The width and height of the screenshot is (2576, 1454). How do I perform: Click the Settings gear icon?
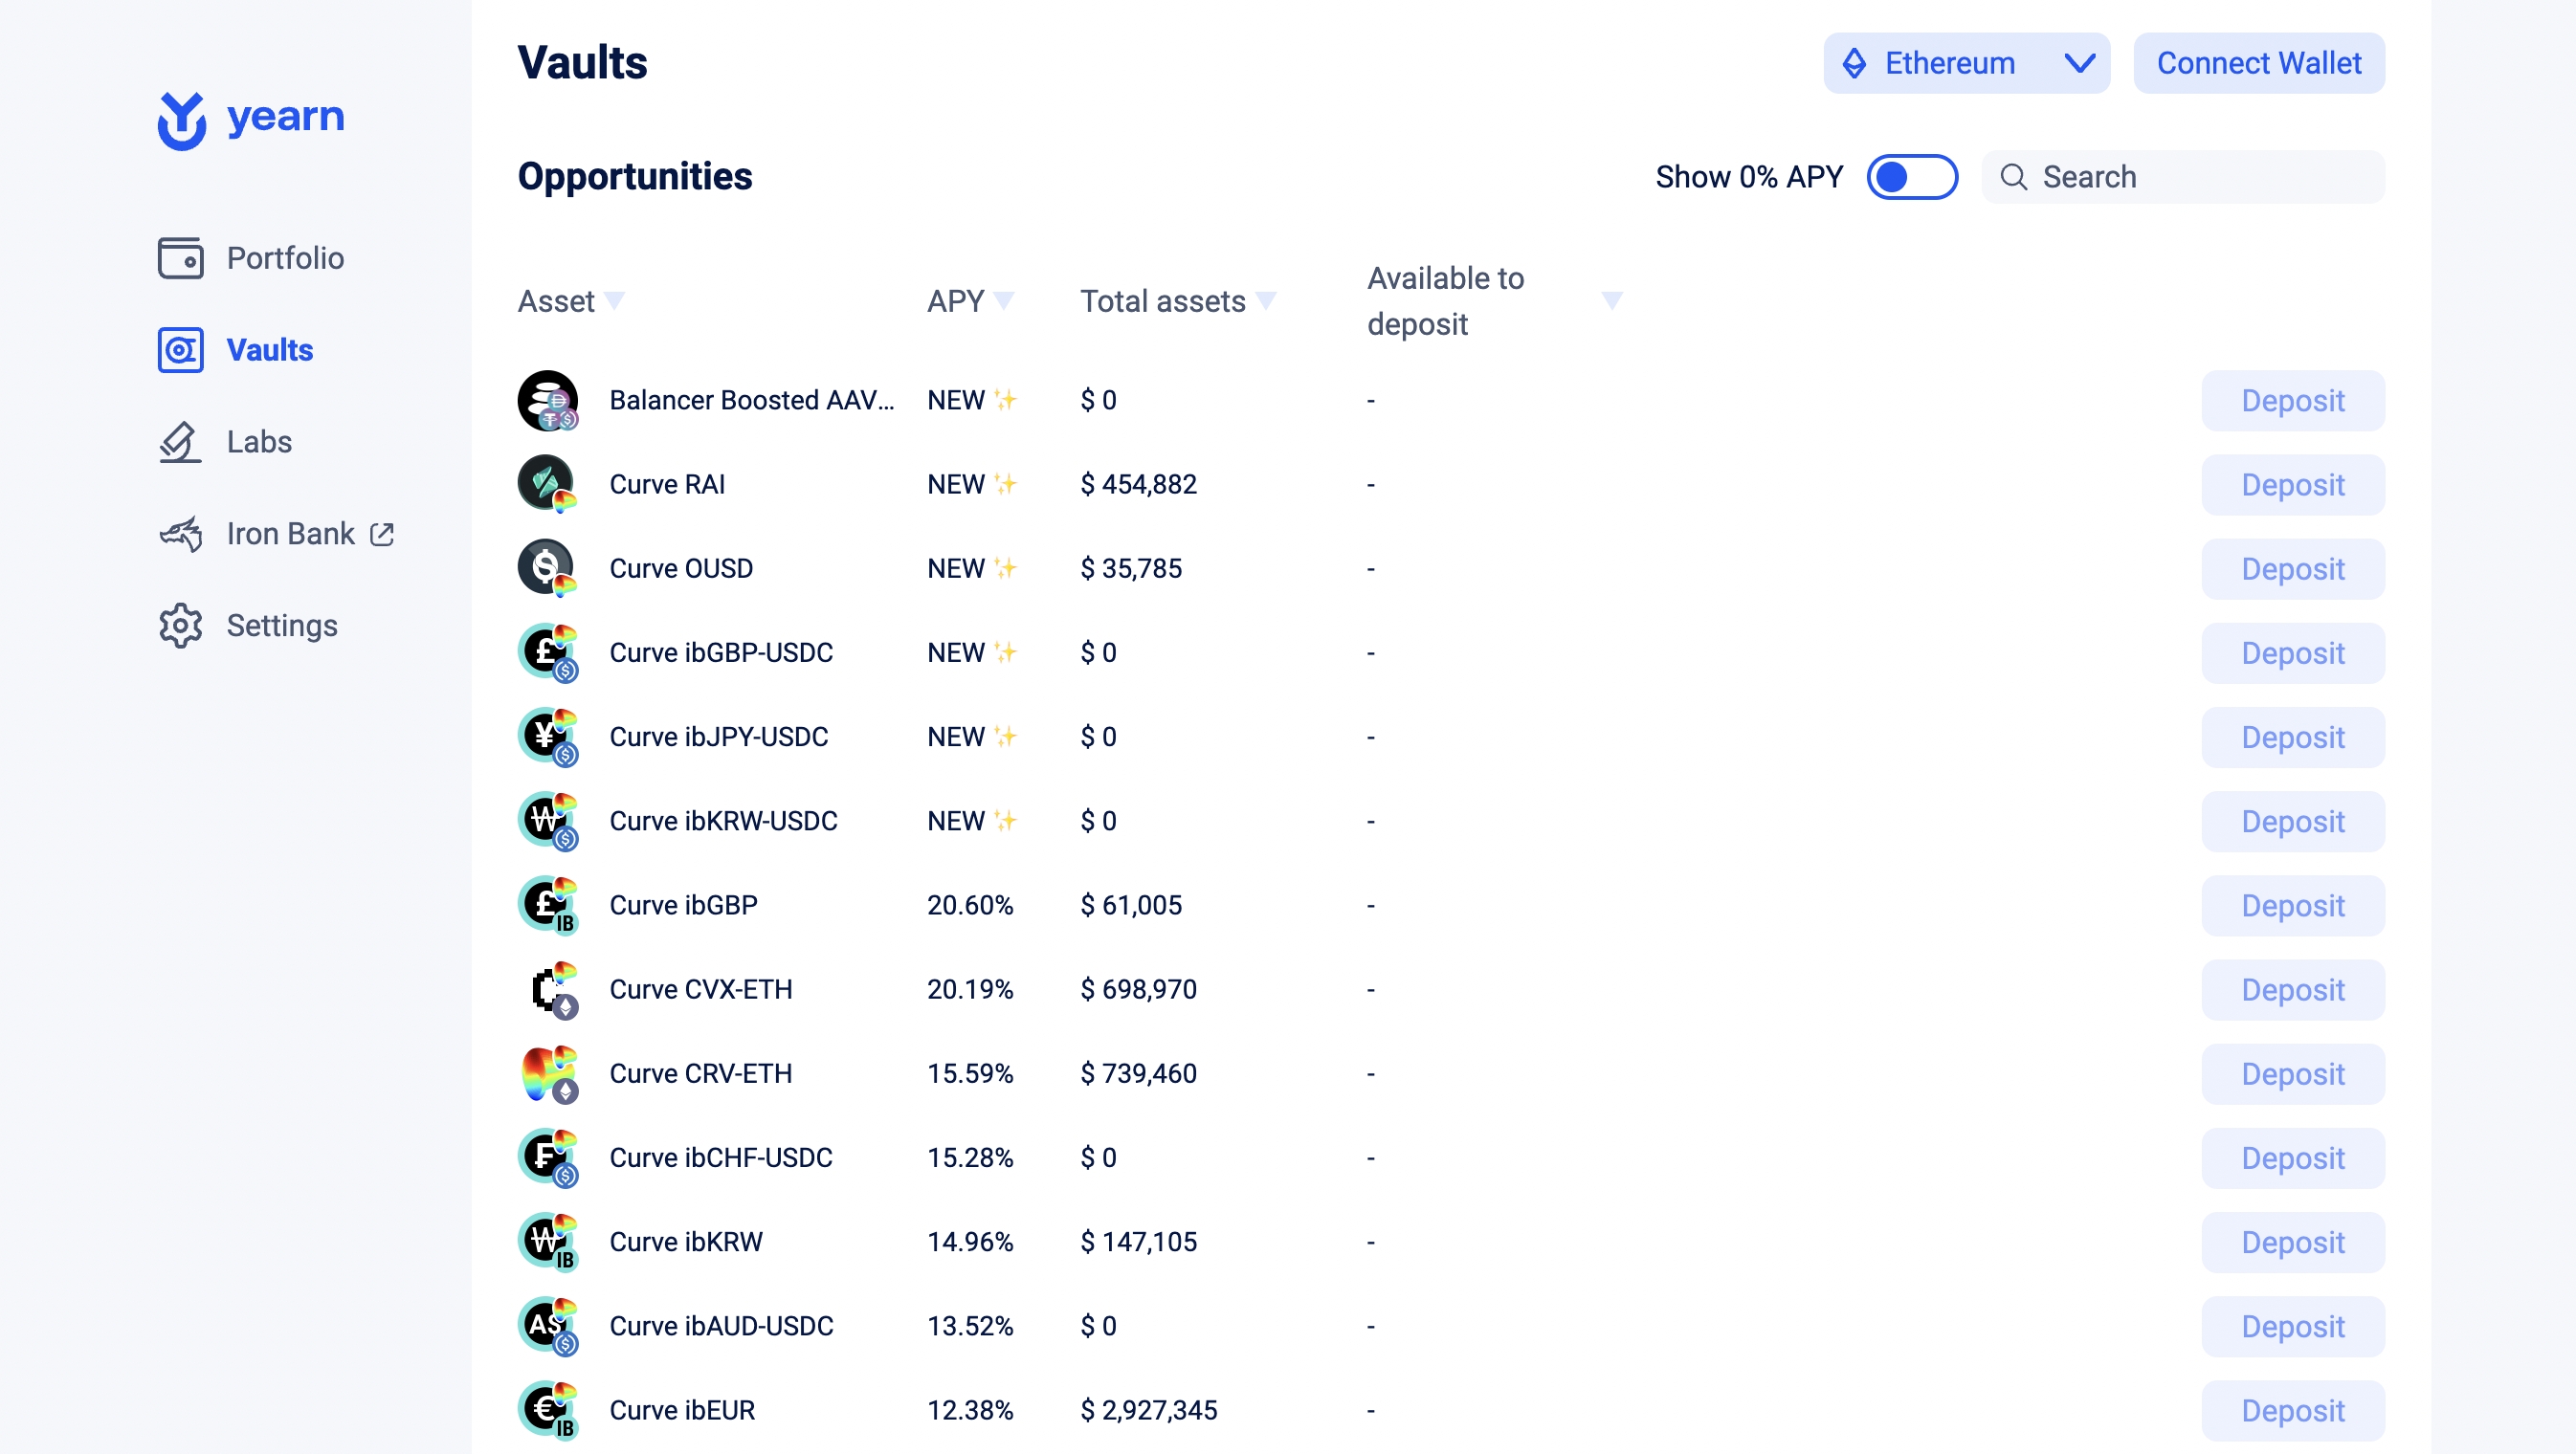point(181,626)
